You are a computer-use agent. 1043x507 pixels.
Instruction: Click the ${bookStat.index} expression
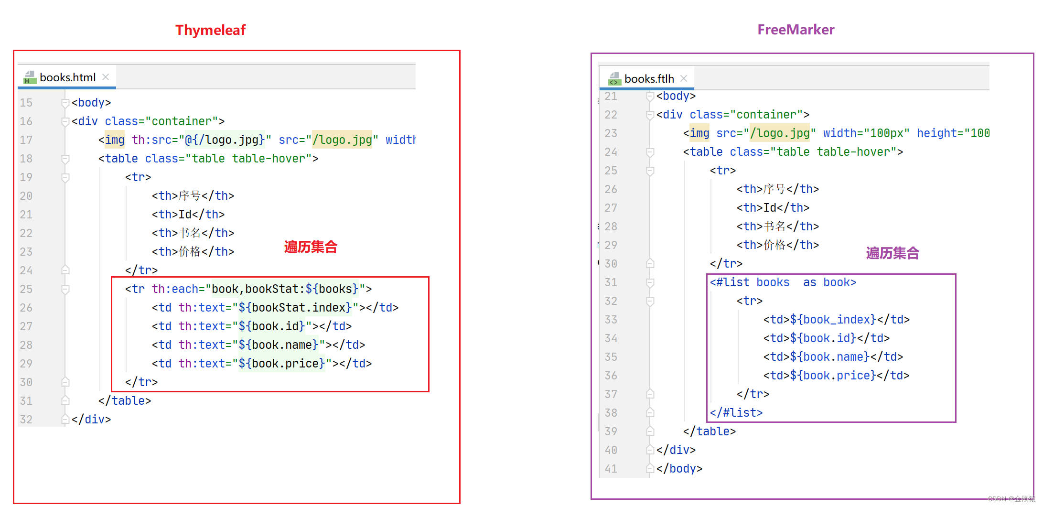coord(295,308)
